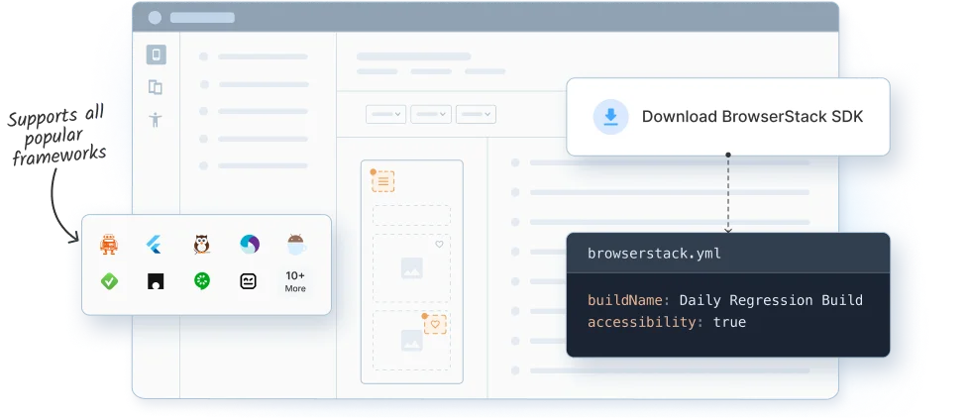Click the multi-device icon in sidebar
This screenshot has width=971, height=418.
[156, 87]
